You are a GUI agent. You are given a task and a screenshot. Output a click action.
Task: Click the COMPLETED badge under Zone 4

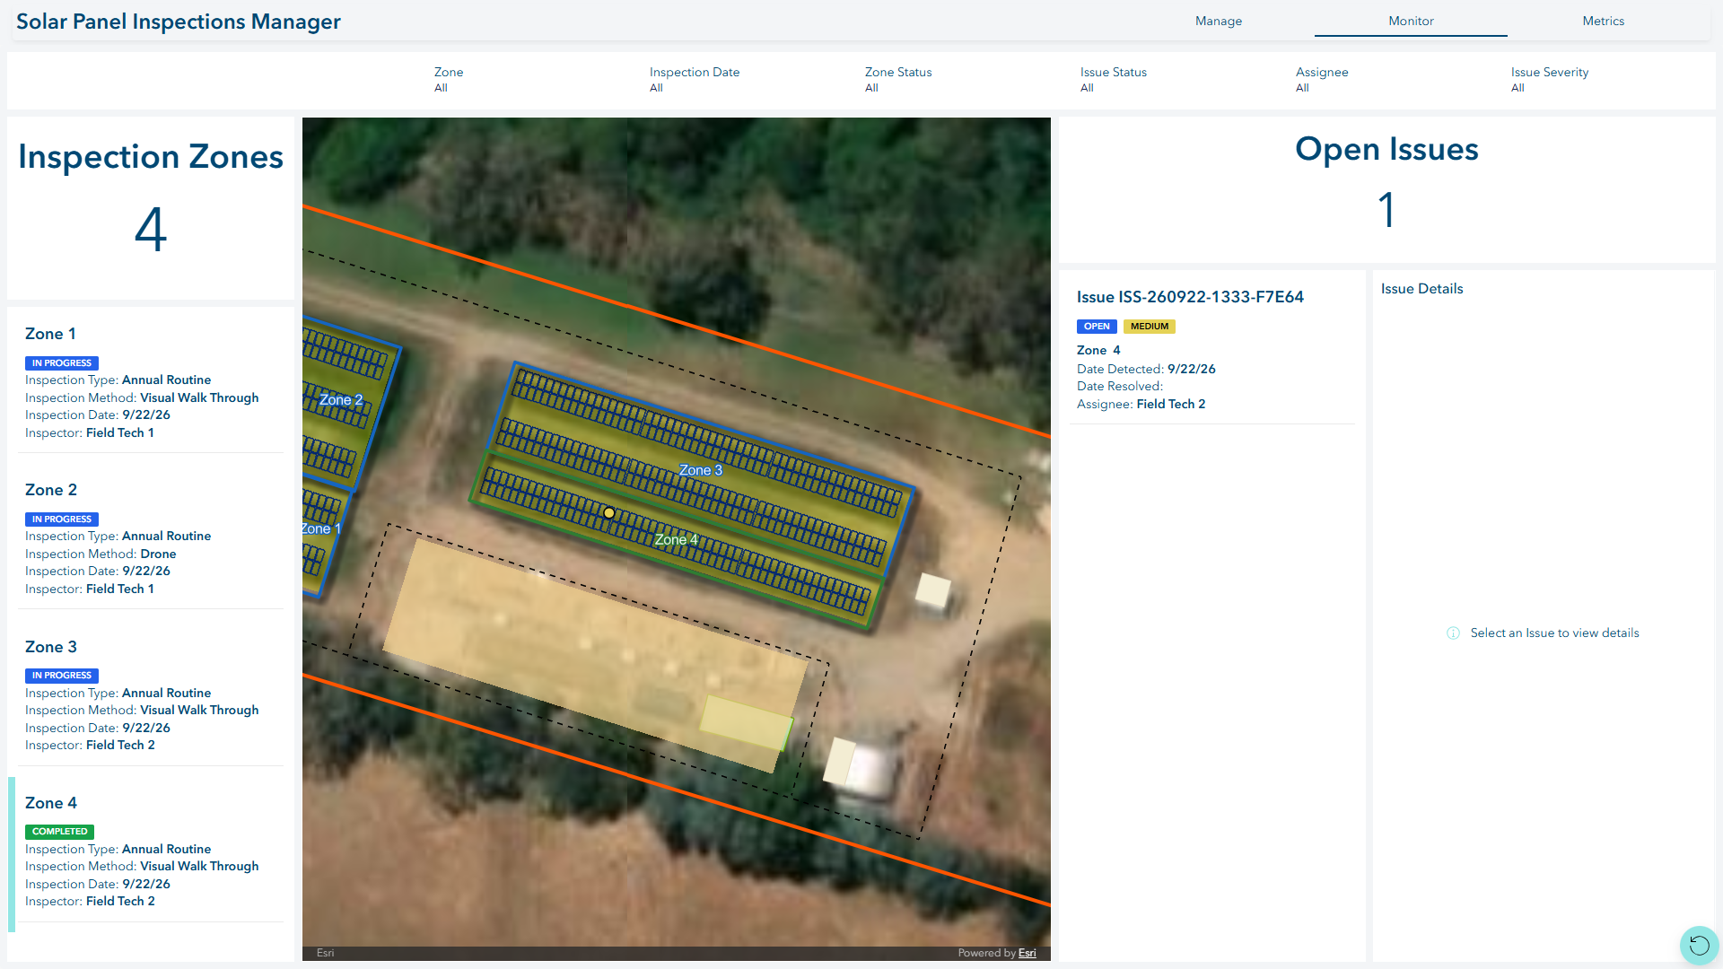click(59, 832)
